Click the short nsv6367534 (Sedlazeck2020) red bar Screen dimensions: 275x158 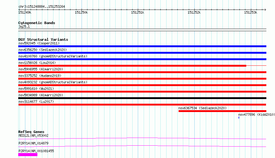pos(222,111)
